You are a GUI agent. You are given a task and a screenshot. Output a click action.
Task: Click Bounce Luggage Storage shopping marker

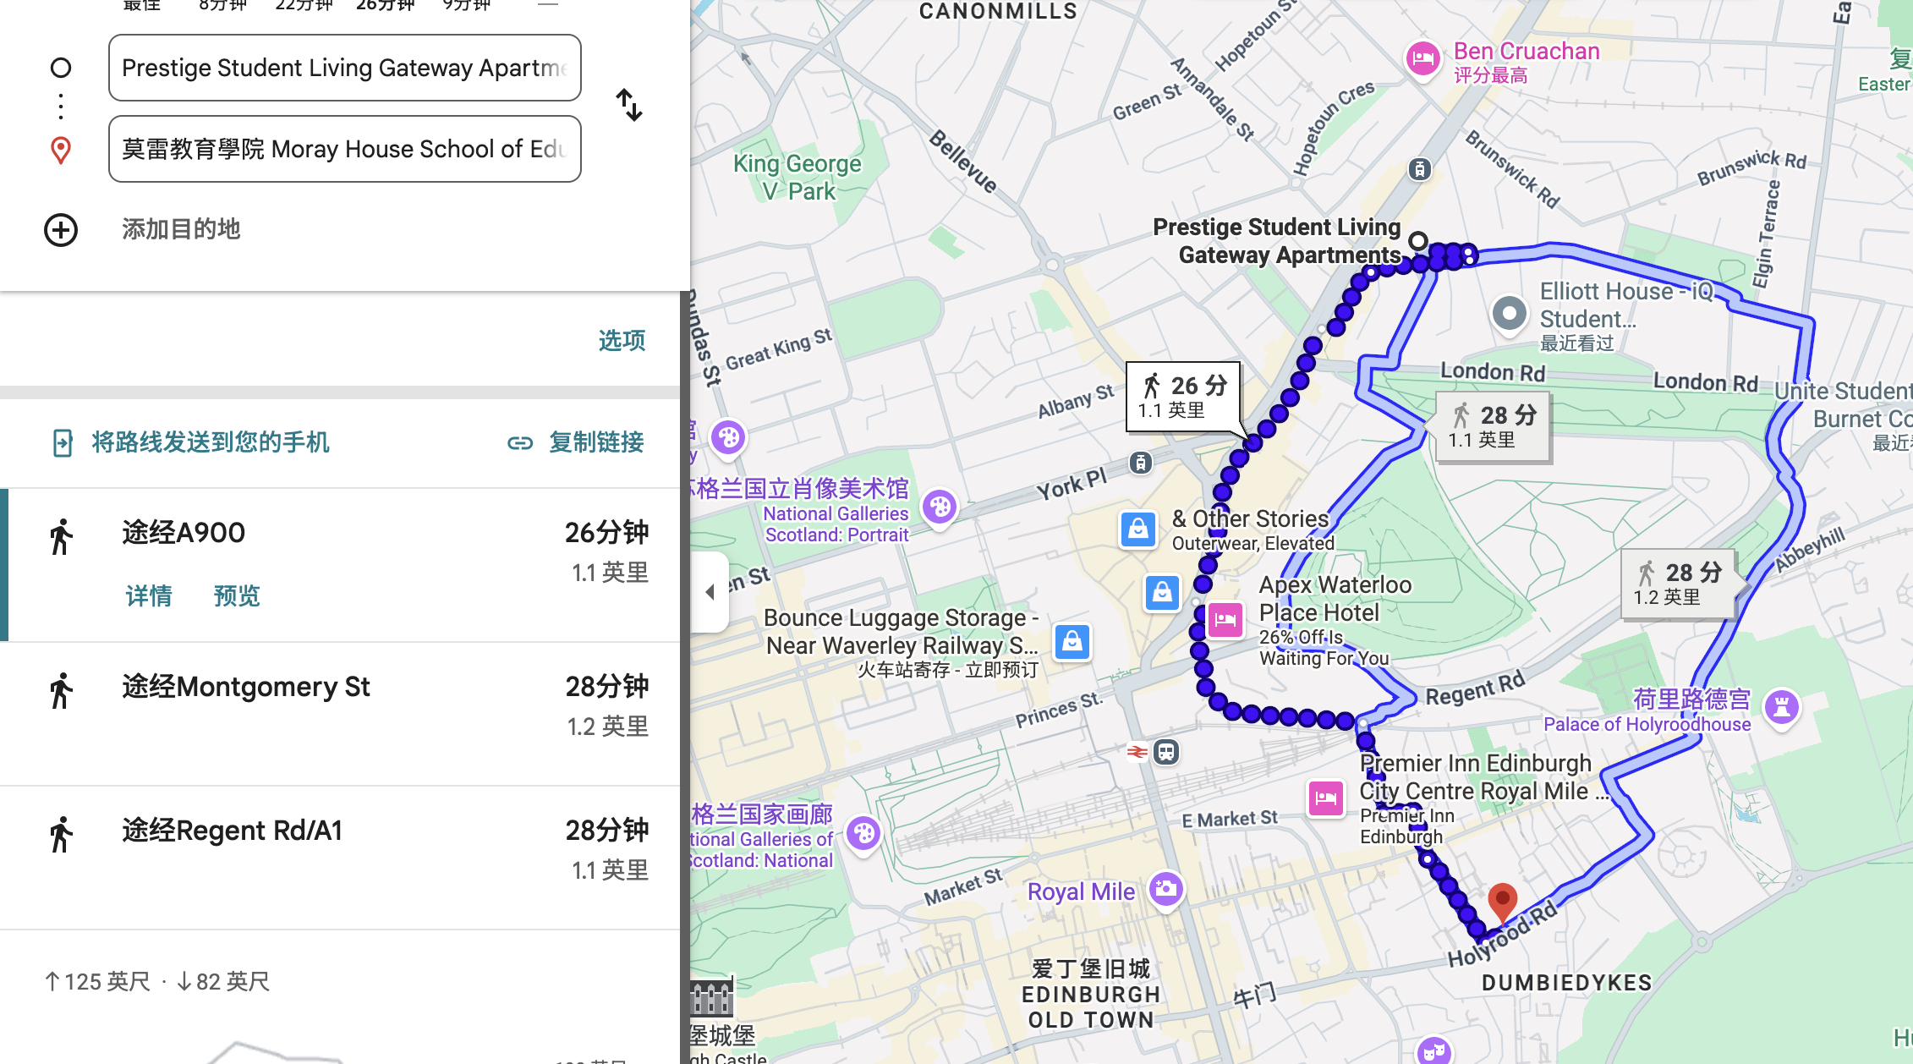point(1072,641)
